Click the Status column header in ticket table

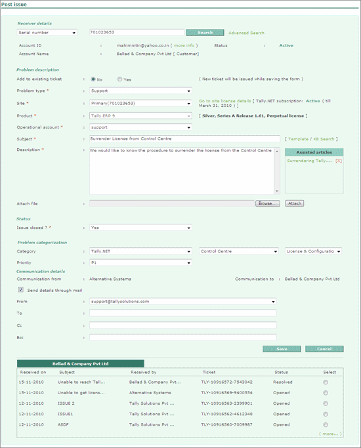pyautogui.click(x=282, y=373)
